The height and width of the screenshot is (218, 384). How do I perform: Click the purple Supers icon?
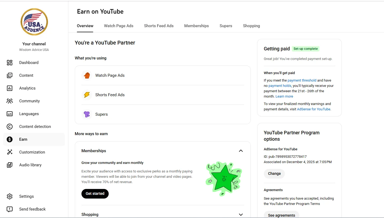[x=87, y=114]
